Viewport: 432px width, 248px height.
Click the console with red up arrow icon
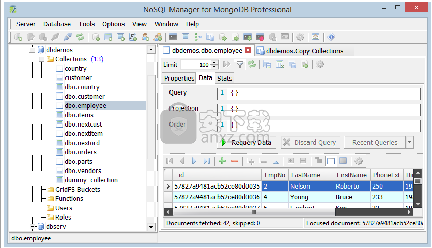click(x=260, y=37)
